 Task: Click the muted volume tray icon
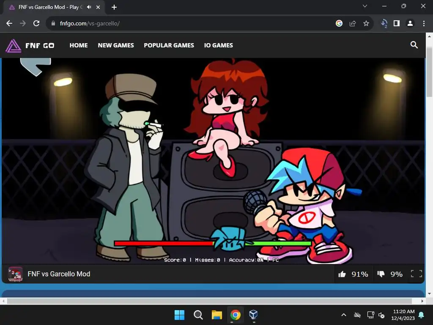(x=382, y=315)
